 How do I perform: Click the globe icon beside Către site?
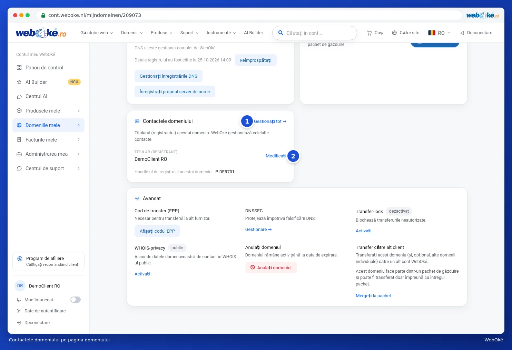tap(394, 33)
